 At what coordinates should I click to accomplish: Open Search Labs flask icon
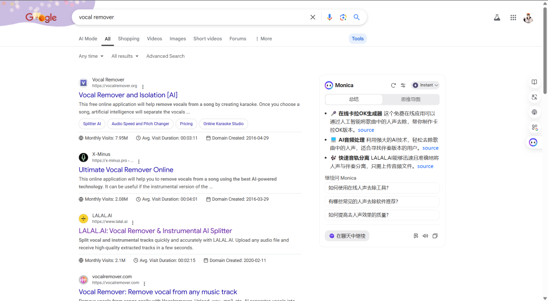click(497, 17)
